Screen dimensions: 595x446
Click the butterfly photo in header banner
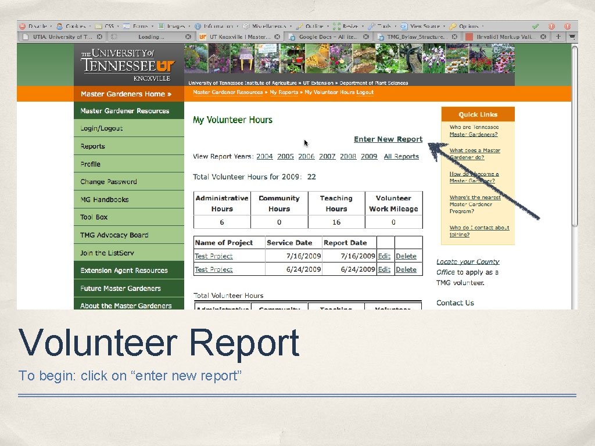[317, 58]
